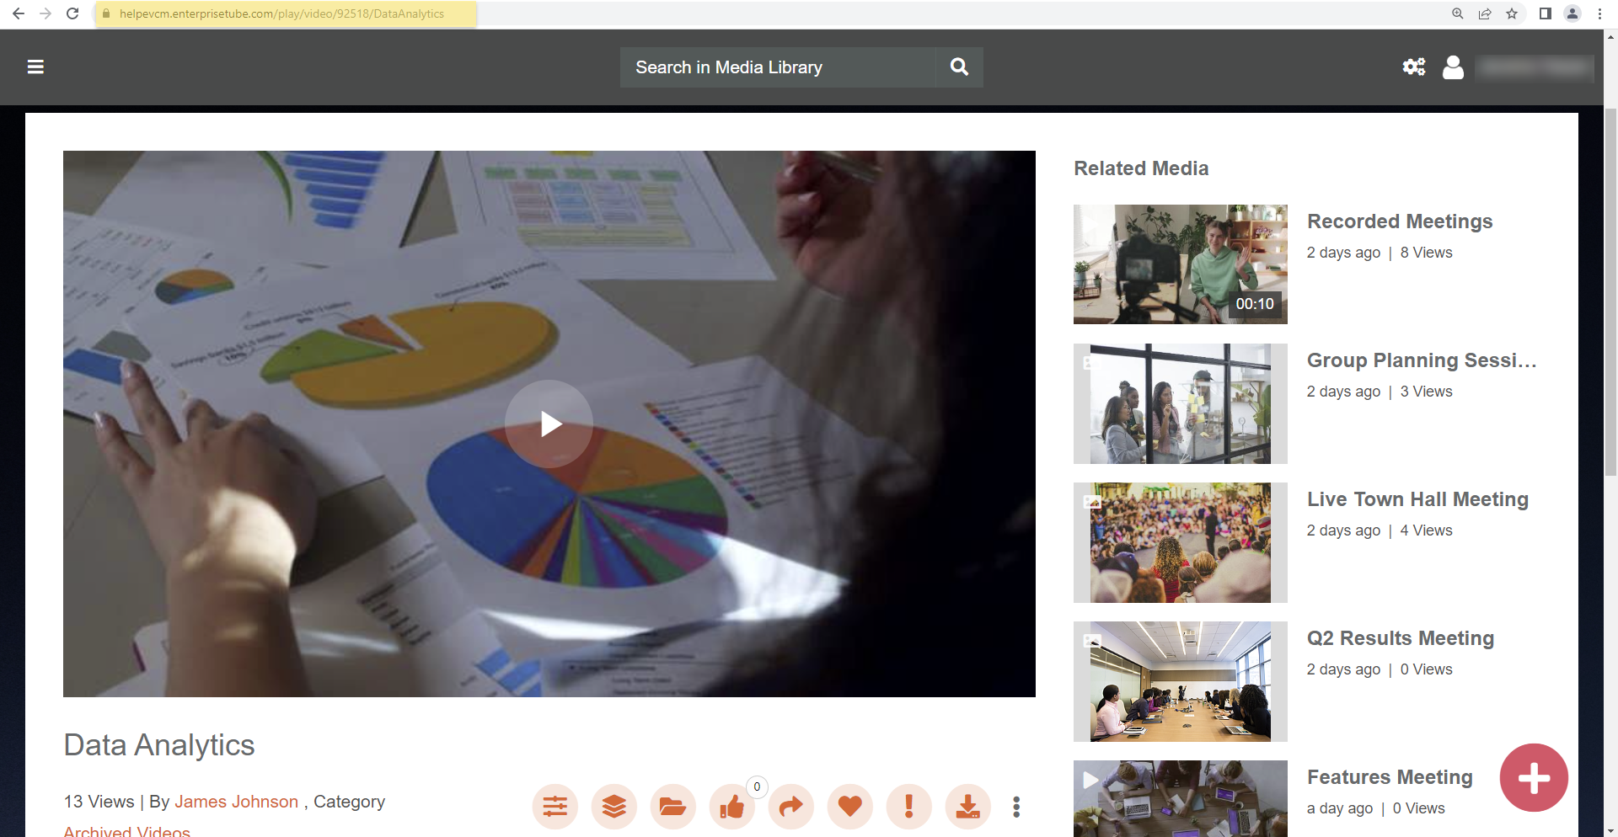Type in Search in Media Library field
Screen dimensions: 1618x837
[x=777, y=67]
